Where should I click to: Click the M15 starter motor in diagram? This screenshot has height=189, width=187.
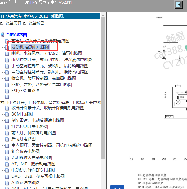pyautogui.click(x=178, y=102)
